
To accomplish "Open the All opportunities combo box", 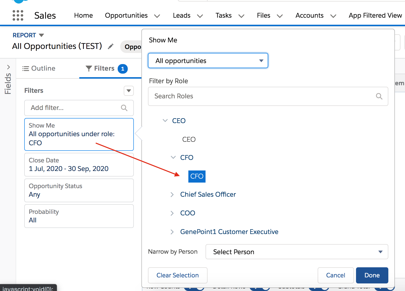I will click(x=208, y=61).
